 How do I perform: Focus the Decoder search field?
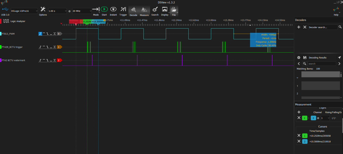323,27
